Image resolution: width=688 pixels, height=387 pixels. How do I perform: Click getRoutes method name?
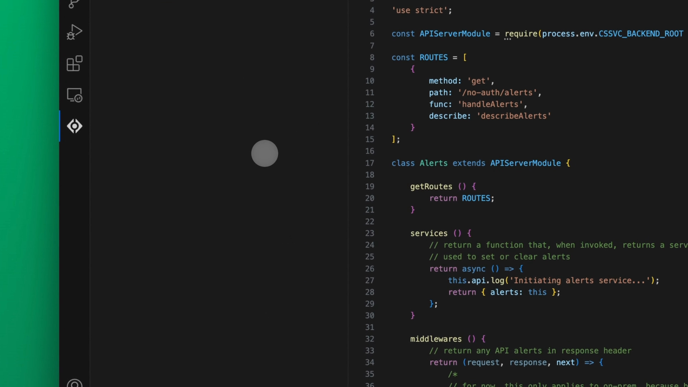[431, 187]
